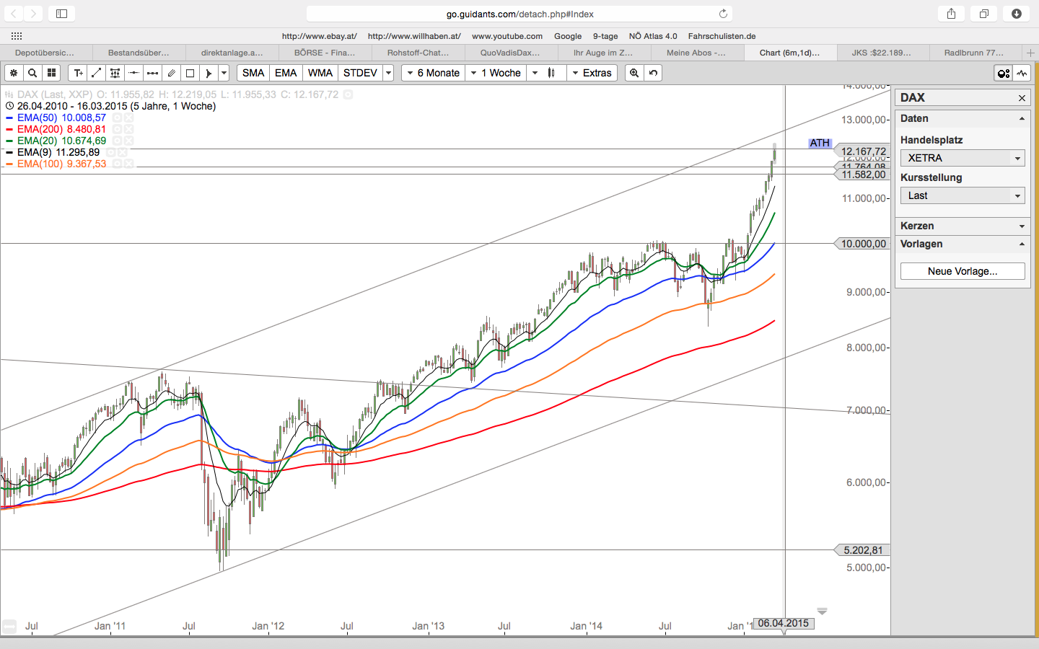Close the DAX side panel
Viewport: 1039px width, 649px height.
[1022, 98]
